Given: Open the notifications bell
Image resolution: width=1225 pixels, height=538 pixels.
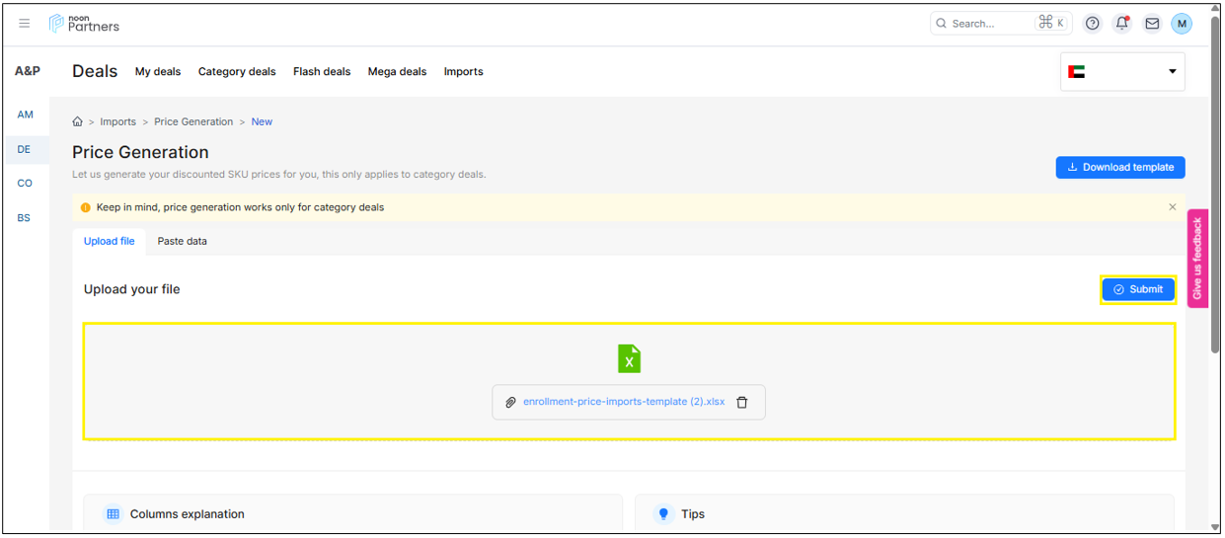Looking at the screenshot, I should pos(1121,24).
